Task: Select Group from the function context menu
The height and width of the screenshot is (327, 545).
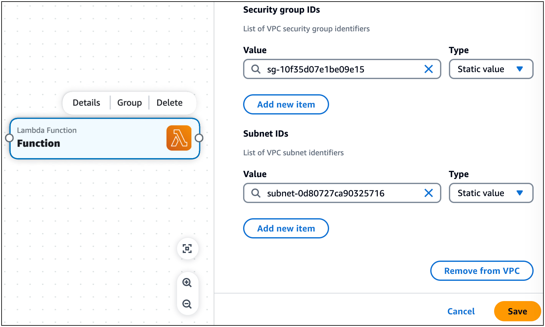Action: pyautogui.click(x=129, y=102)
